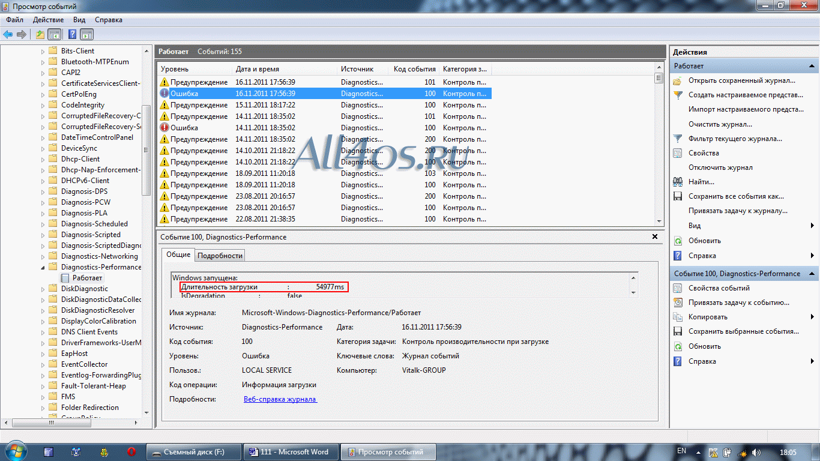
Task: Open the Справка menu in menu bar
Action: pos(109,20)
